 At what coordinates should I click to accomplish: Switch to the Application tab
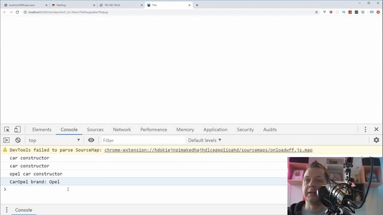[215, 130]
